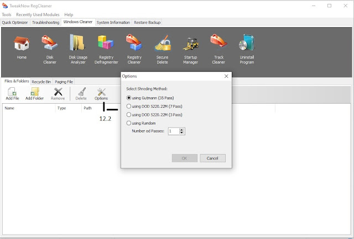Open the Registry Defragmenter tool
354x239 pixels.
(x=106, y=49)
